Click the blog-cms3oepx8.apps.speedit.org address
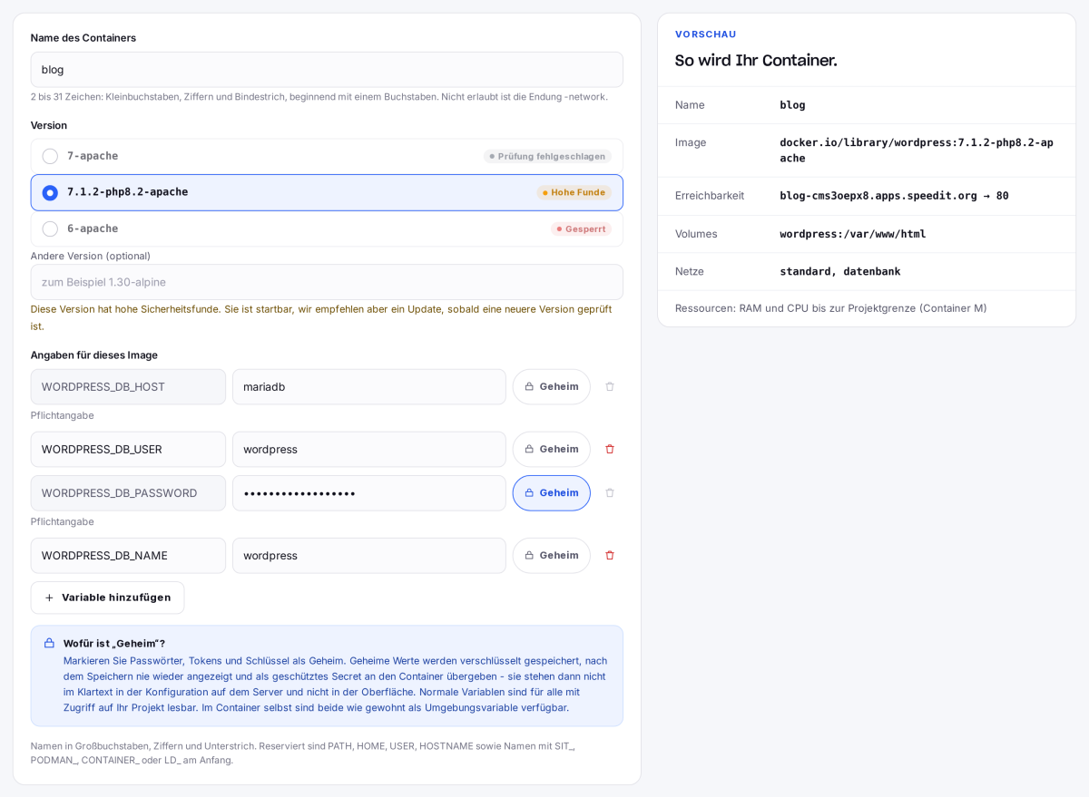Image resolution: width=1089 pixels, height=797 pixels. (894, 196)
